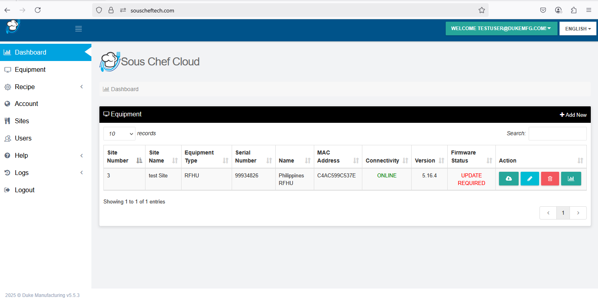Click the pencil edit icon in Action column
Image resolution: width=598 pixels, height=305 pixels.
[530, 179]
